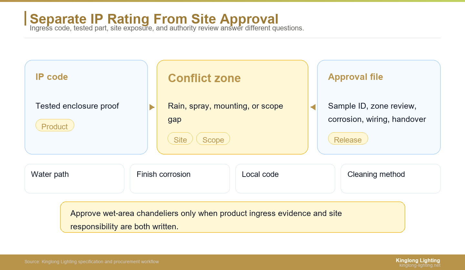The height and width of the screenshot is (270, 465).
Task: Click the slide title 'Separate IP Rating From Site Approval'
Action: click(154, 19)
